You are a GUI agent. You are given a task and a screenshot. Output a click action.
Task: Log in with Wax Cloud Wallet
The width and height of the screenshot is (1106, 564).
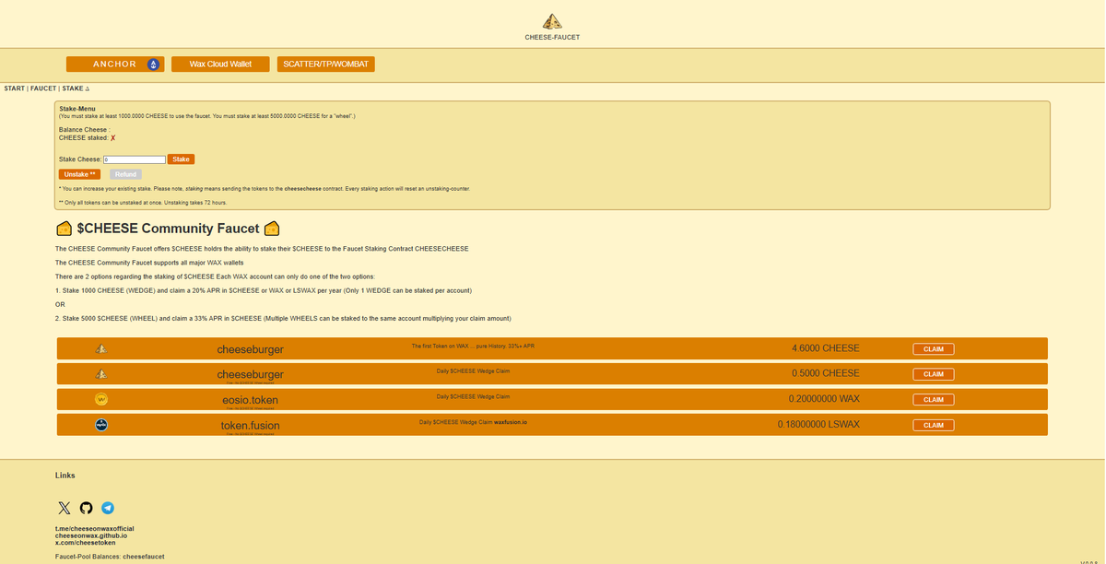220,64
